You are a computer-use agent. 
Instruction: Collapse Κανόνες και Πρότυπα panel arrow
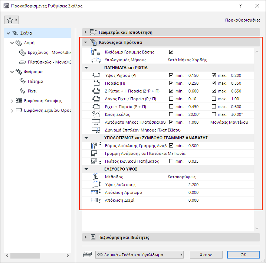tap(85, 42)
